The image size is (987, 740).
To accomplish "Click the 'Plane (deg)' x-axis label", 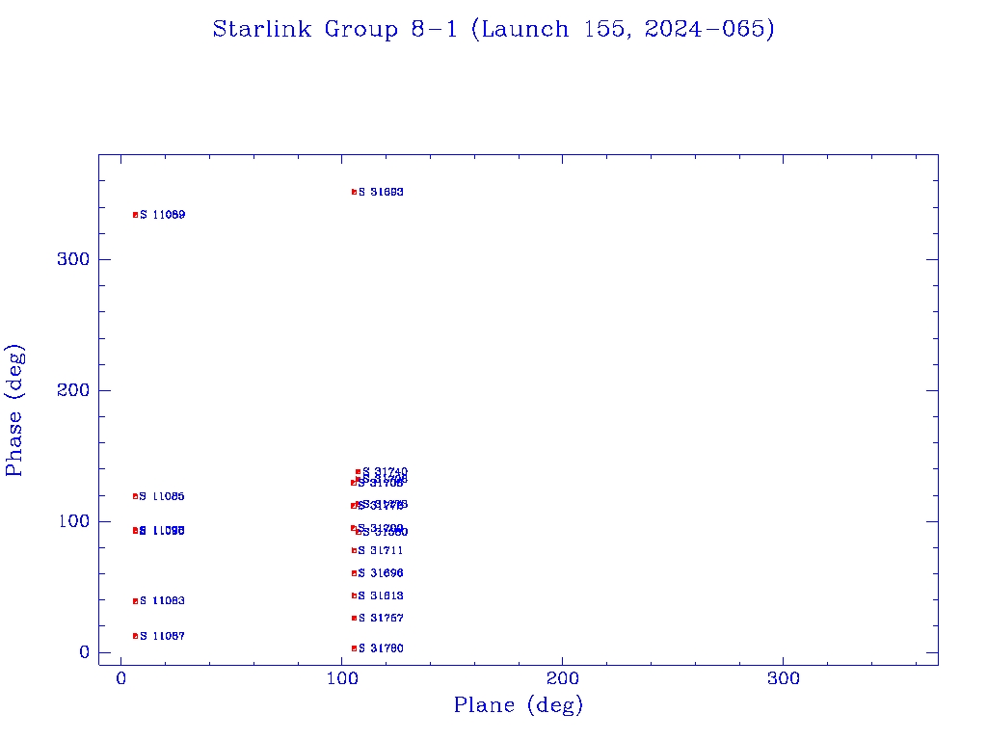I will pyautogui.click(x=519, y=704).
